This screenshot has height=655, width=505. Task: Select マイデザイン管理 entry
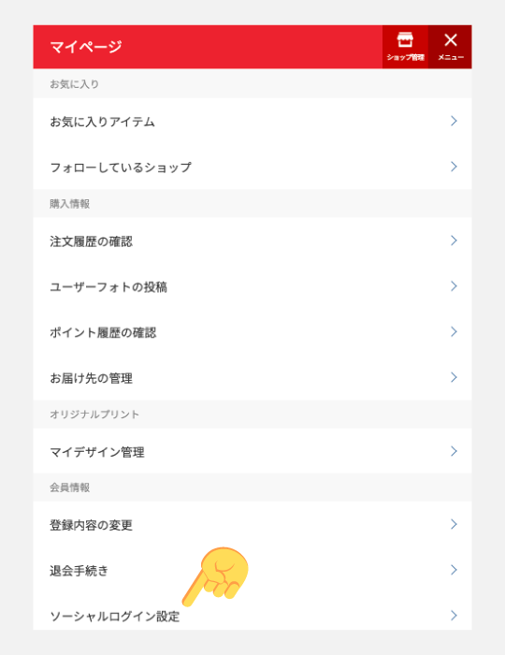(x=252, y=451)
